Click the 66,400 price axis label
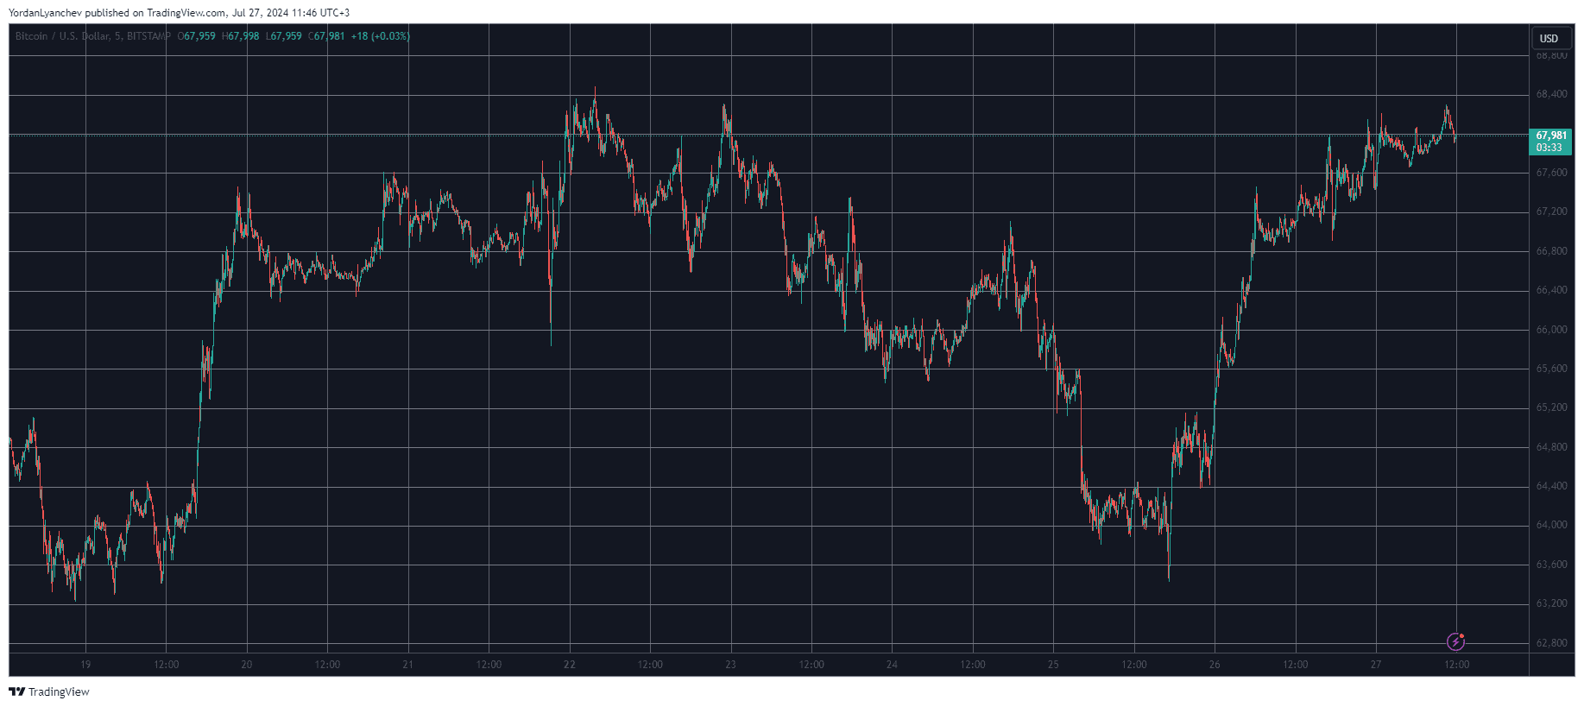The image size is (1584, 707). pyautogui.click(x=1551, y=290)
